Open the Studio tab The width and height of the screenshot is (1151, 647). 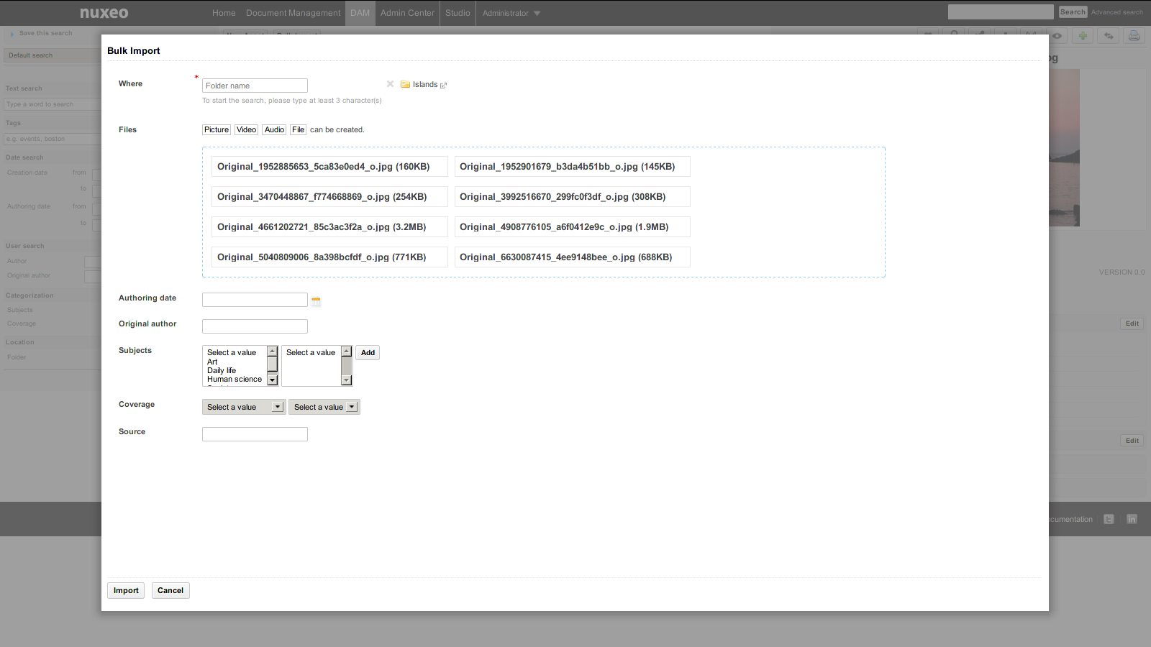458,13
